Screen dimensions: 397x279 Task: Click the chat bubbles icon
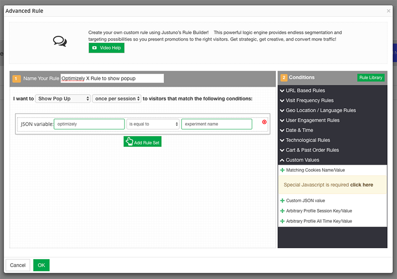[60, 41]
